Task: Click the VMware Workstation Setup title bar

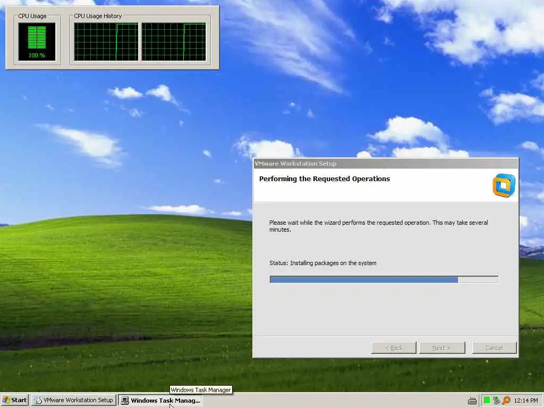Action: coord(386,164)
